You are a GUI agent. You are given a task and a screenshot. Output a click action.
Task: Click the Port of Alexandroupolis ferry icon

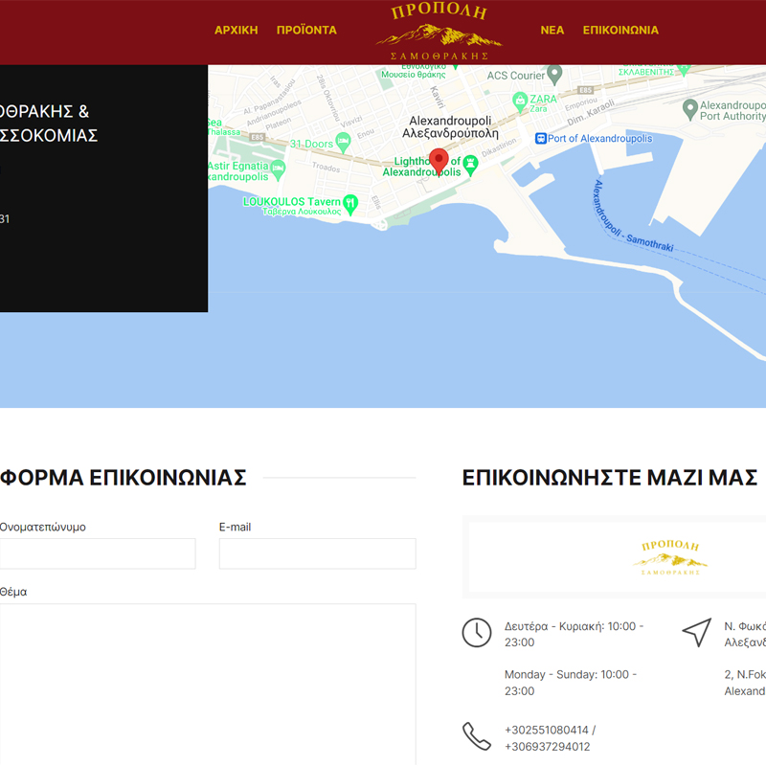(x=540, y=138)
